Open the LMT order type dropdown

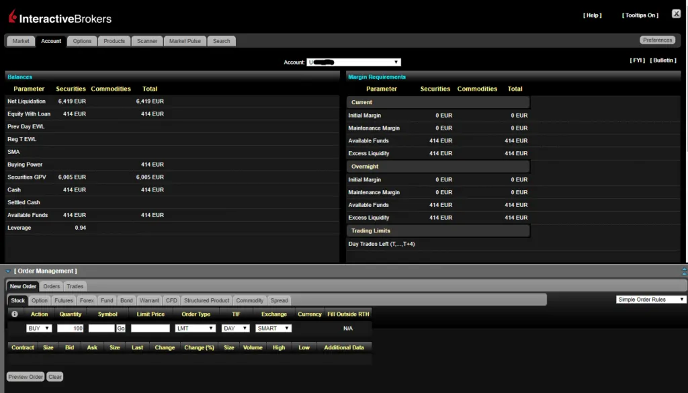(196, 328)
